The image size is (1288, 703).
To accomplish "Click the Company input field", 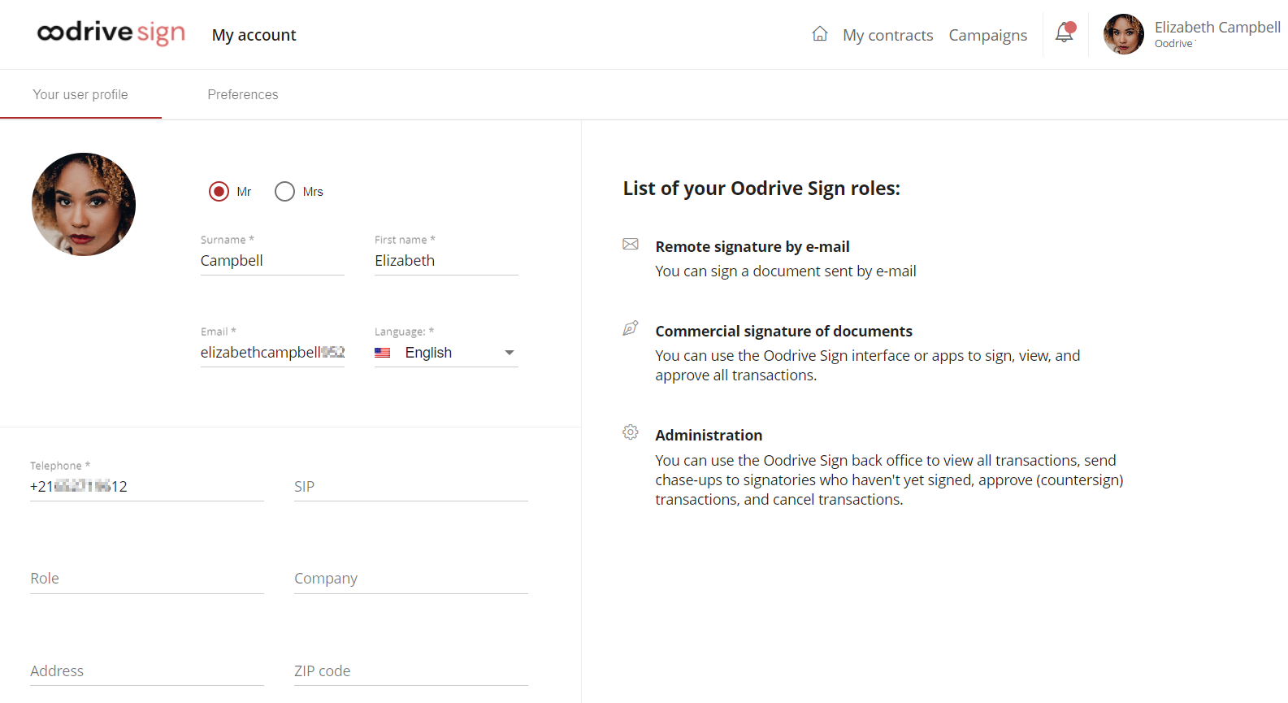I will pos(410,579).
